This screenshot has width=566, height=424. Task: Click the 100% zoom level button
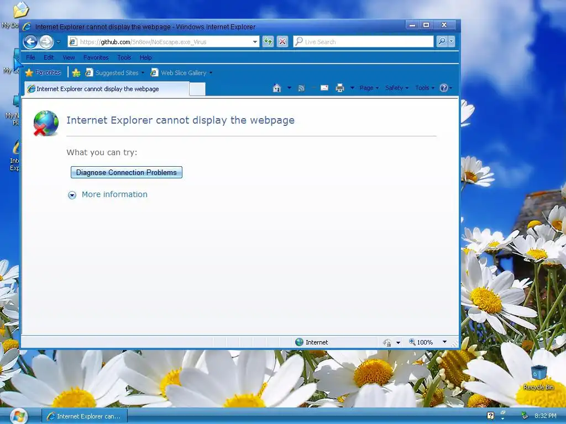(x=421, y=342)
